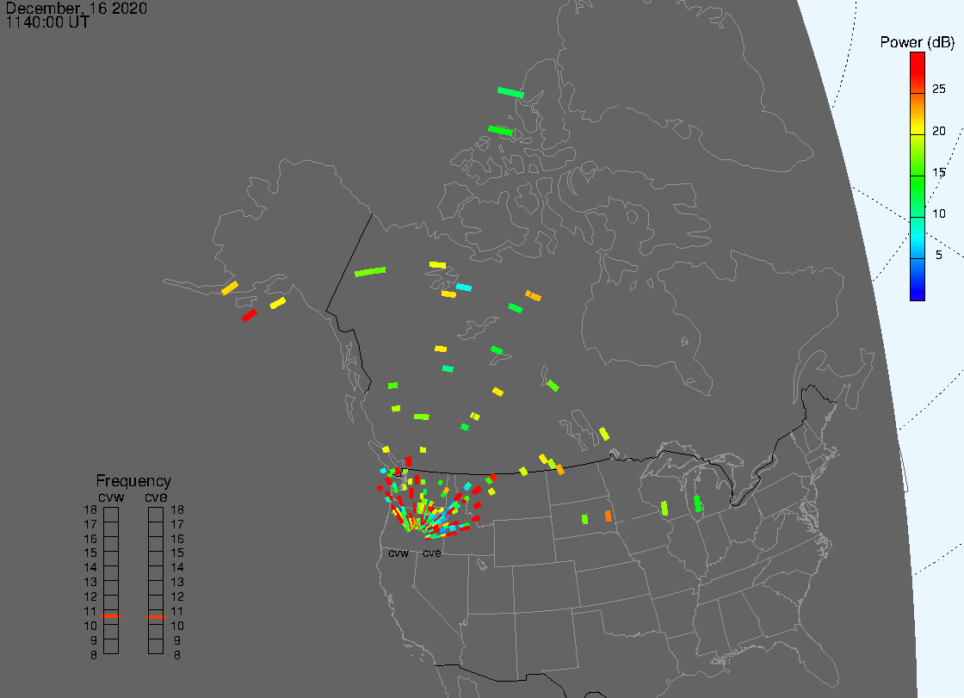Click the cvw header above frequency bar
This screenshot has height=698, width=964.
[111, 497]
